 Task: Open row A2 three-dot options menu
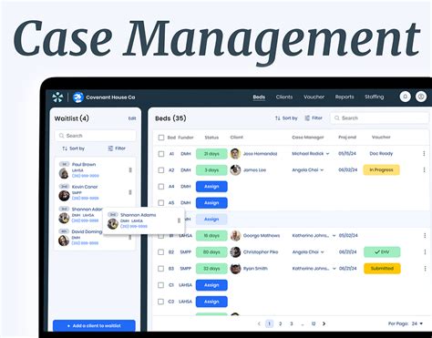tap(424, 170)
